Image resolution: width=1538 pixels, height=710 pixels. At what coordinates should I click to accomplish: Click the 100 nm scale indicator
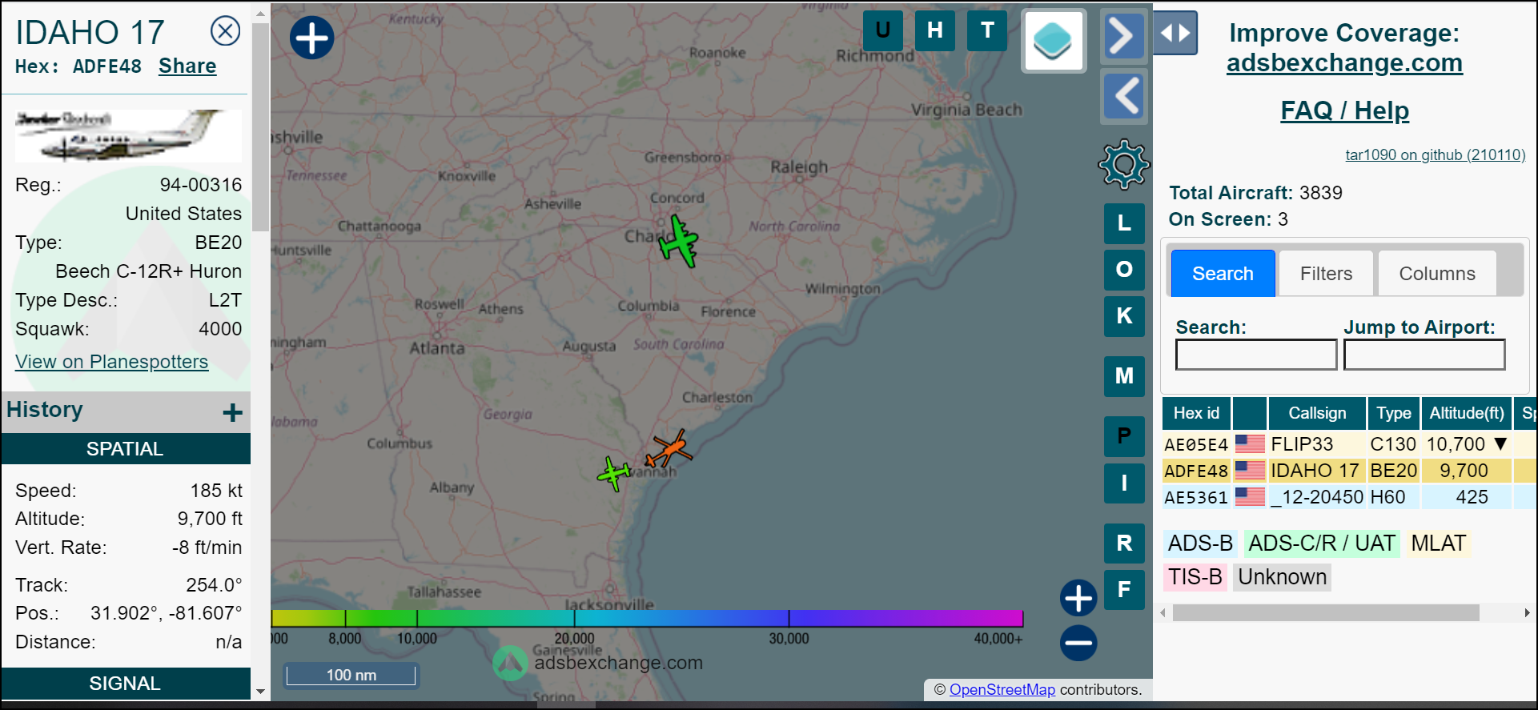coord(351,675)
